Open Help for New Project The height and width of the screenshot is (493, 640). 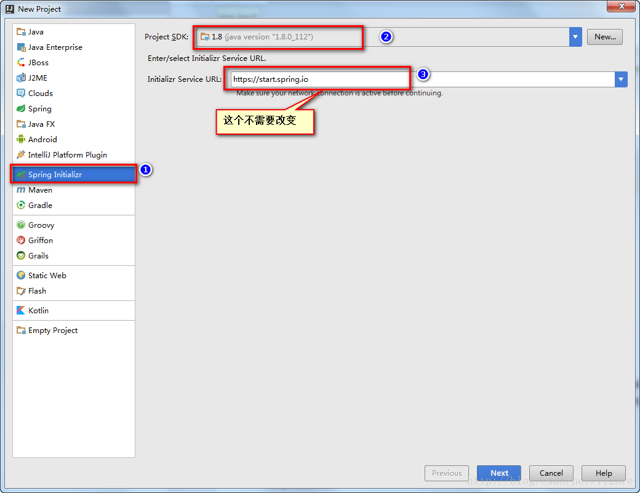603,473
